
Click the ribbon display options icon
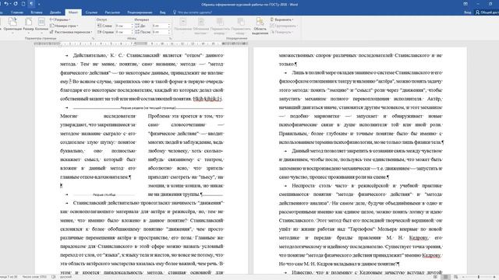point(465,4)
